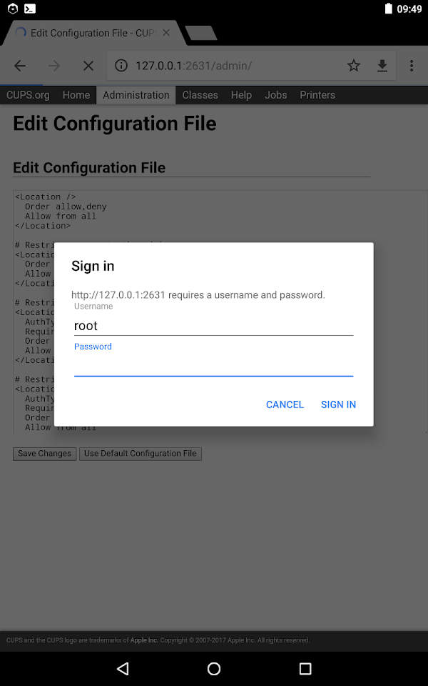Open a new browser tab

coord(201,33)
